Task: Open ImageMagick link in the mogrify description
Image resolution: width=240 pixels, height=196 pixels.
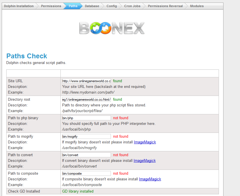Action: (x=145, y=142)
